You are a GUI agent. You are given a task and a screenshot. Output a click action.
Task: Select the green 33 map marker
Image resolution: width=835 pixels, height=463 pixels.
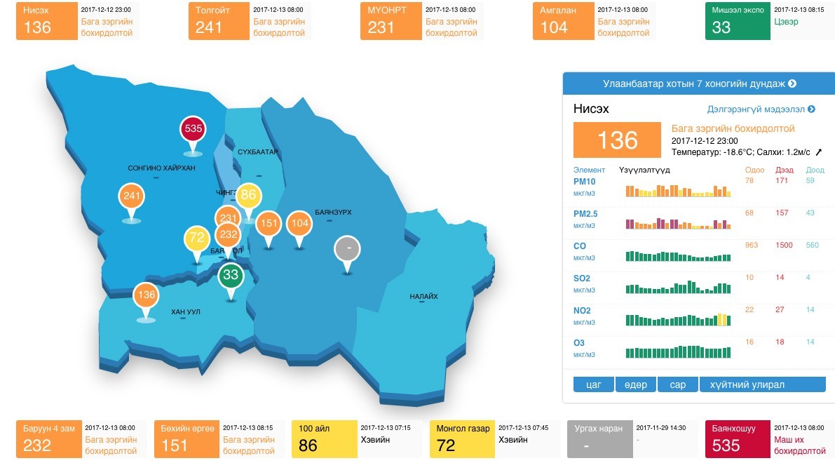point(231,275)
